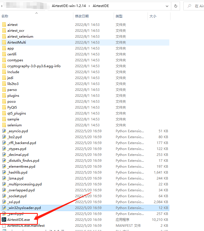This screenshot has width=204, height=231.
Task: Select the sample folder icon
Action: [4, 119]
